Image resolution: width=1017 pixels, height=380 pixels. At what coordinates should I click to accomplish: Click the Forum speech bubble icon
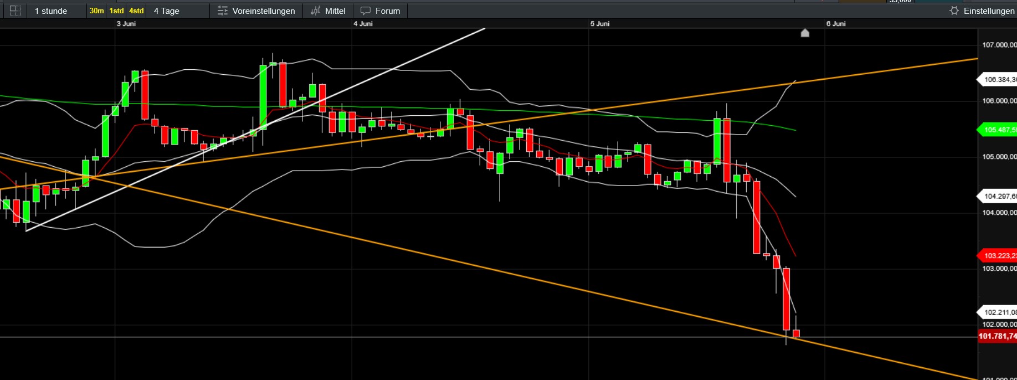point(366,11)
